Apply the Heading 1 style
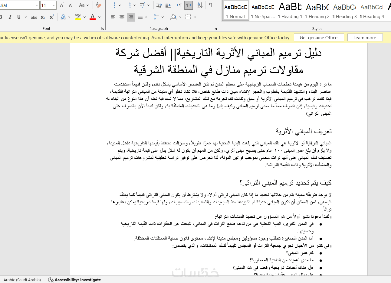391x283 pixels. tap(290, 11)
